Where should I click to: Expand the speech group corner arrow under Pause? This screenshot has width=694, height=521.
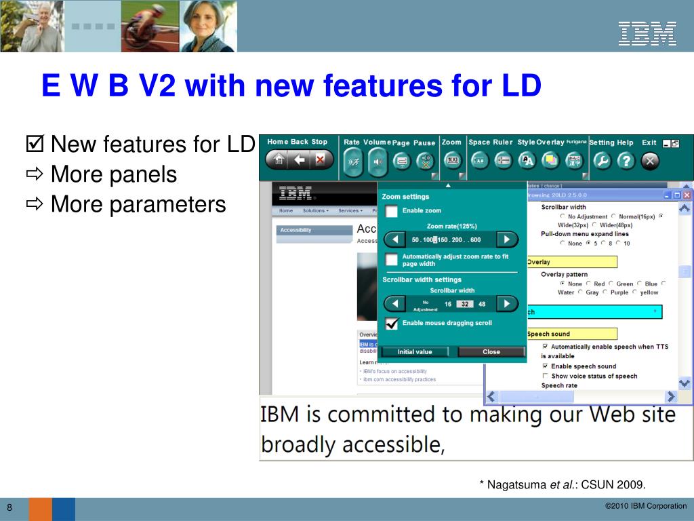pos(434,176)
